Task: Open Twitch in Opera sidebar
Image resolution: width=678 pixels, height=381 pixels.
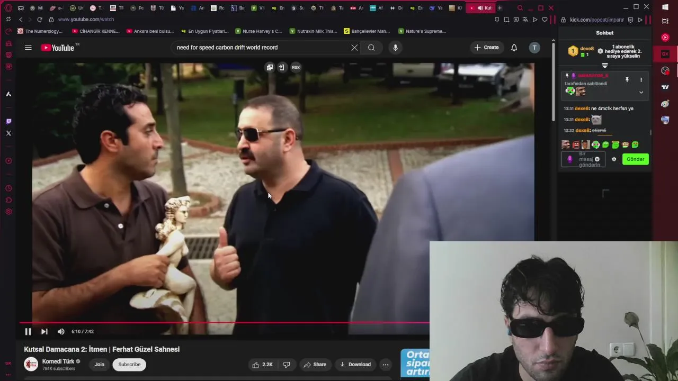Action: pos(8,121)
